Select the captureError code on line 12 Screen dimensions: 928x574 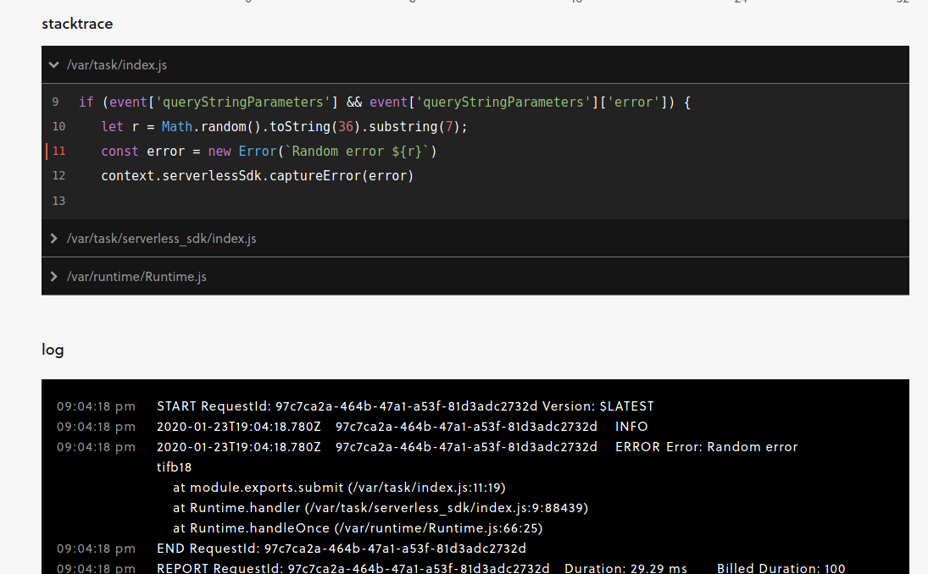(257, 175)
